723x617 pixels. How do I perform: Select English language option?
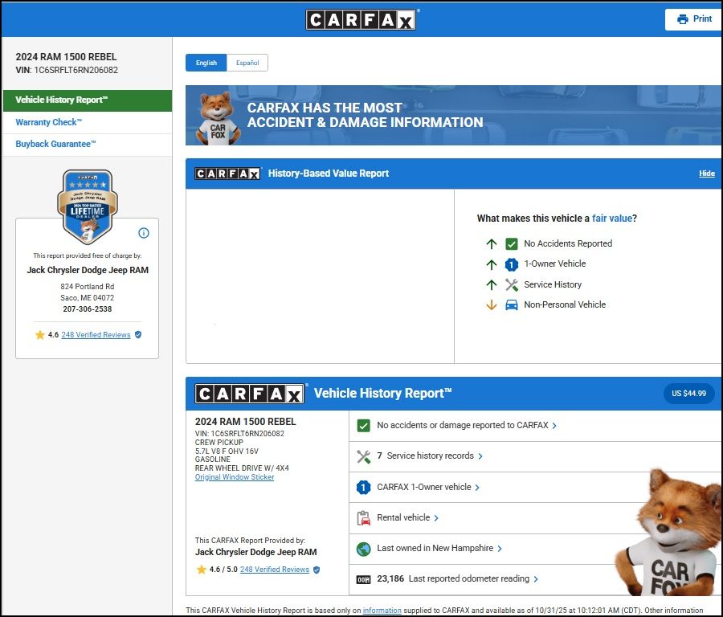coord(206,63)
